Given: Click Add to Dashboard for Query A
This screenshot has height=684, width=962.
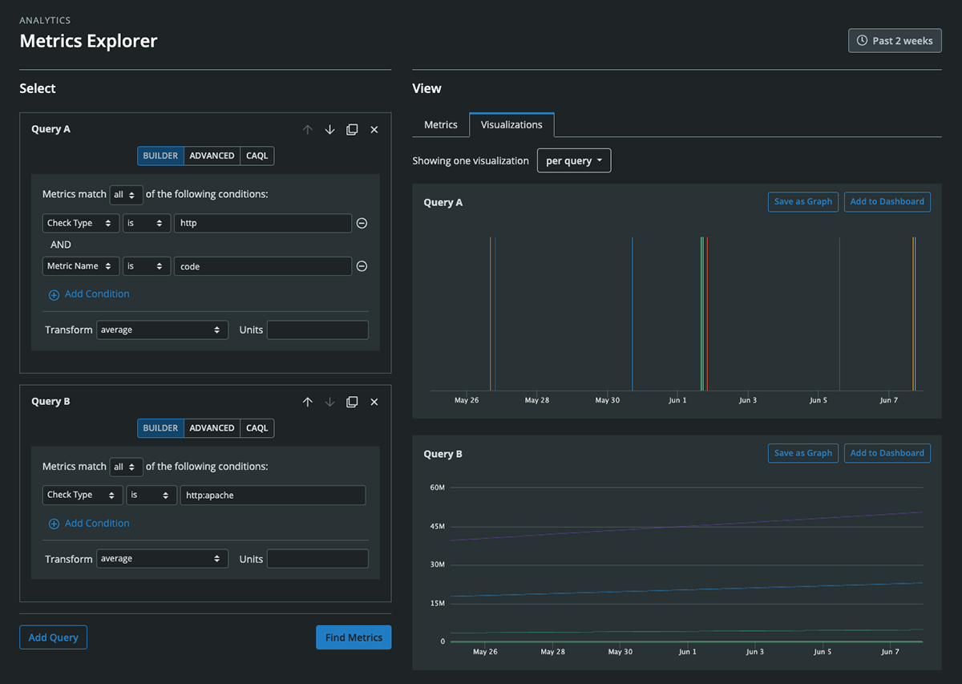Looking at the screenshot, I should tap(887, 201).
